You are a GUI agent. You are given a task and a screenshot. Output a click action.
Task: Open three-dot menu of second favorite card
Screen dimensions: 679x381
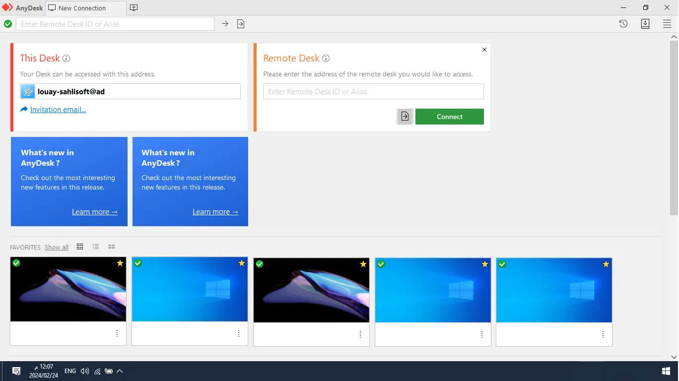pyautogui.click(x=239, y=334)
